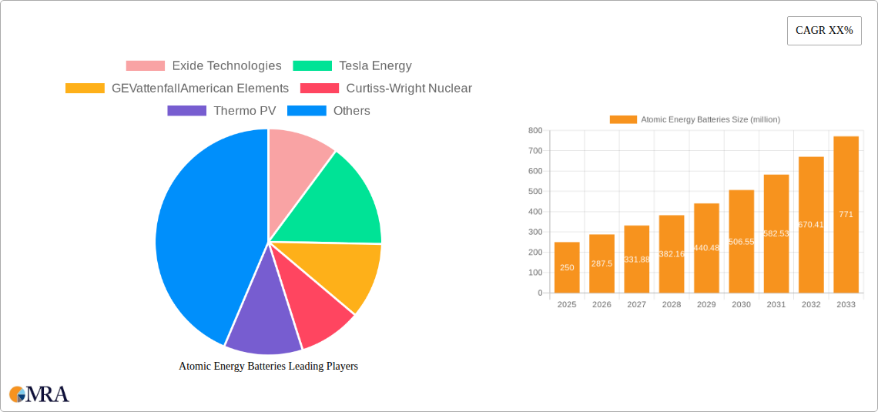
Task: Toggle the Curtiss-Wright Nuclear legend swatch
Action: pos(320,89)
